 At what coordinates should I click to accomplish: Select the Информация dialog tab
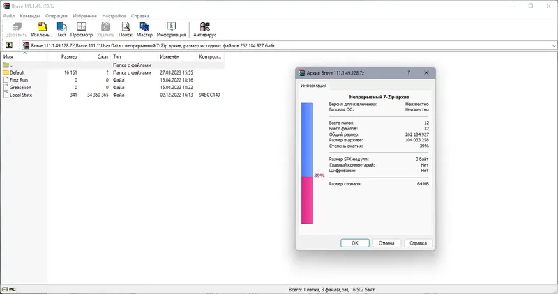point(313,86)
